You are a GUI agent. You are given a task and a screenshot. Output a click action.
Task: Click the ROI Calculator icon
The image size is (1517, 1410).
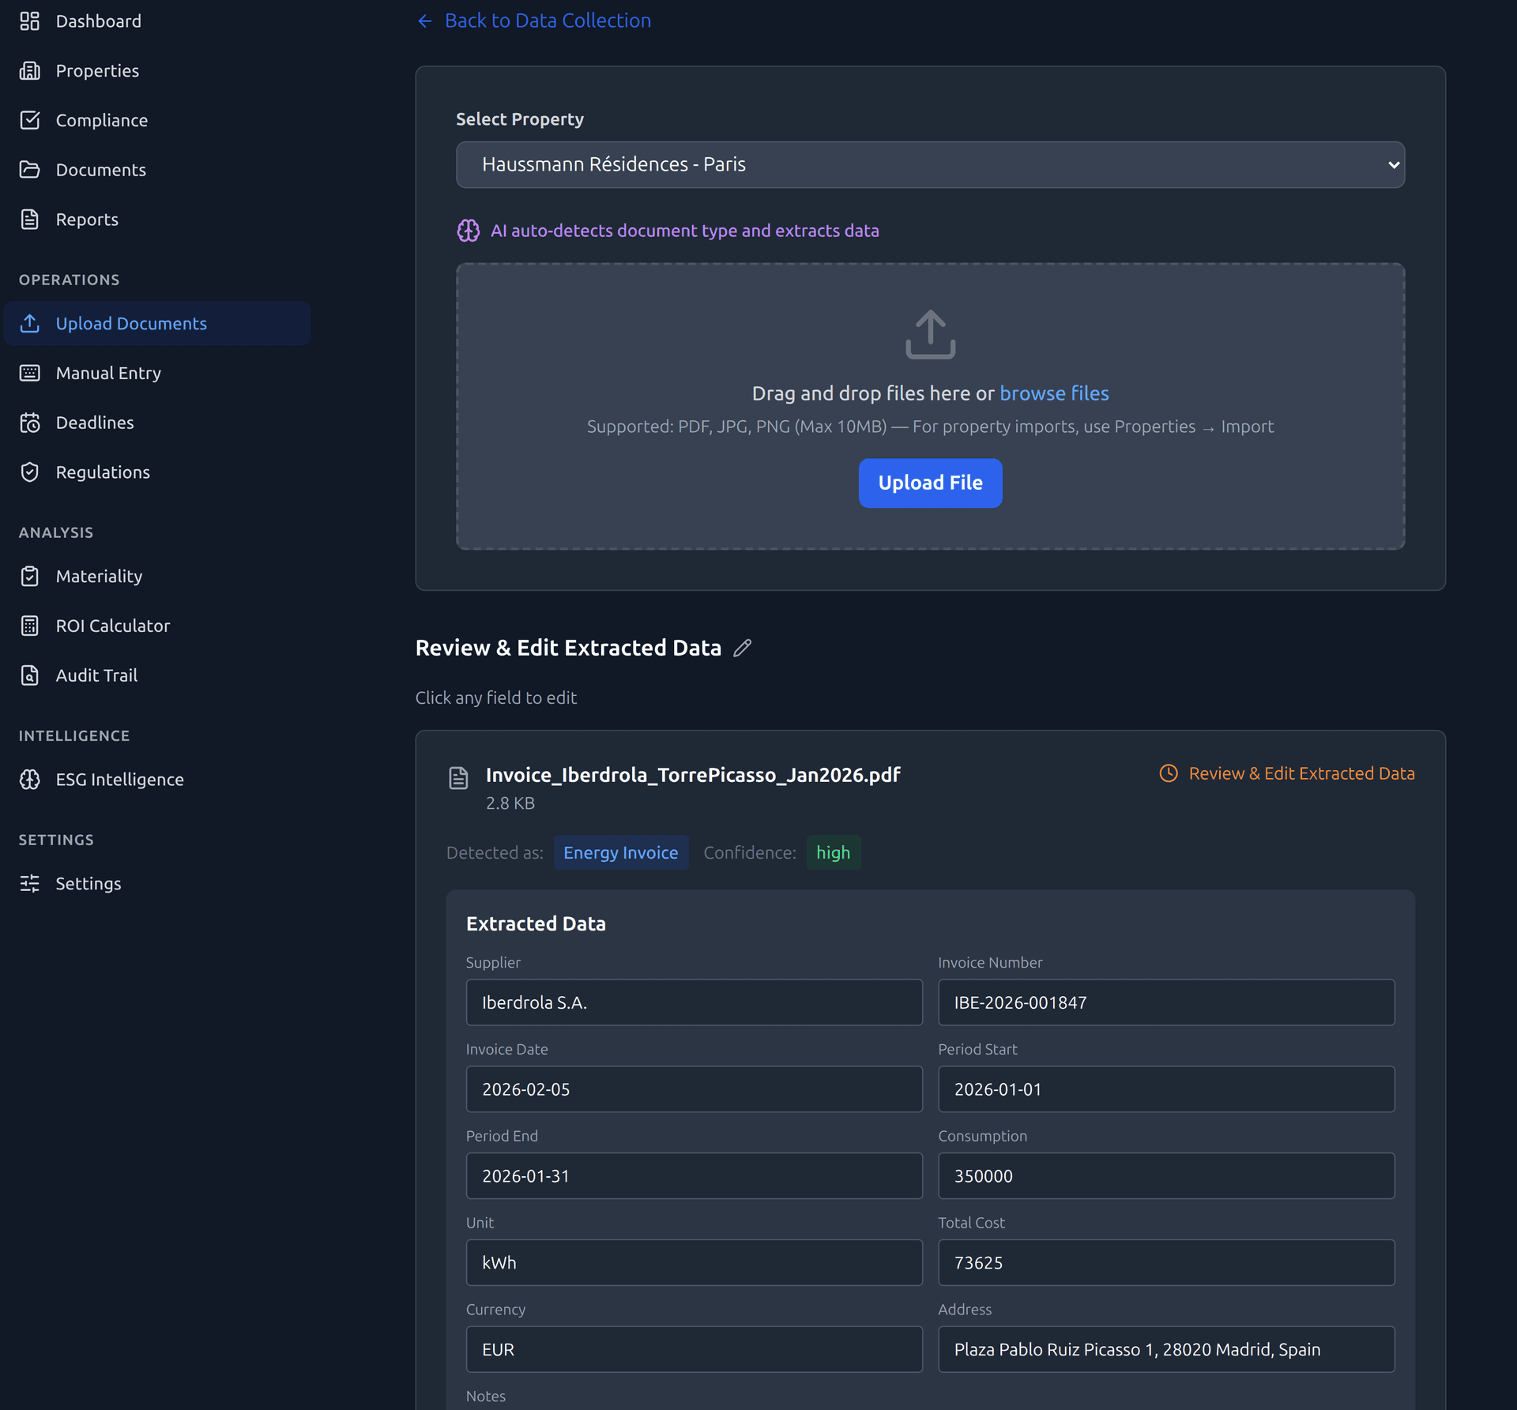click(x=29, y=626)
